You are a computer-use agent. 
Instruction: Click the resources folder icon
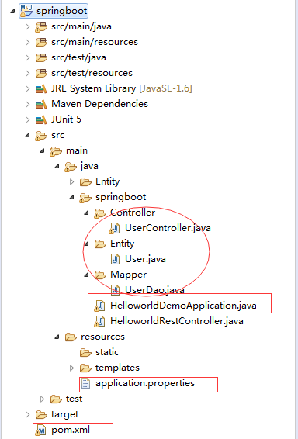[71, 337]
